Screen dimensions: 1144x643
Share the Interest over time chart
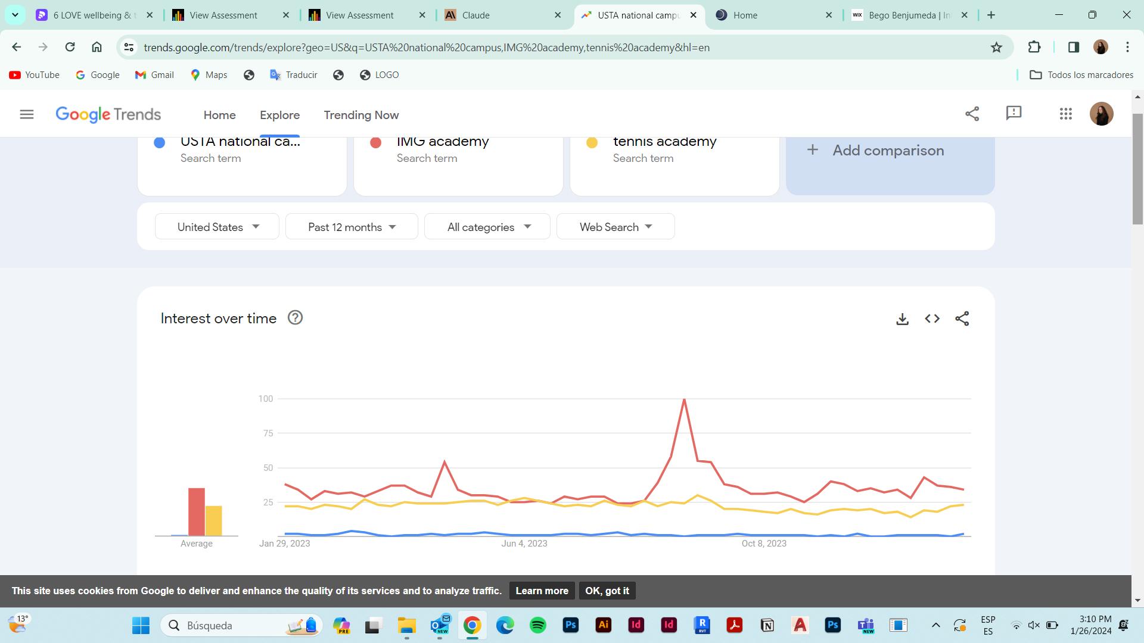[962, 319]
